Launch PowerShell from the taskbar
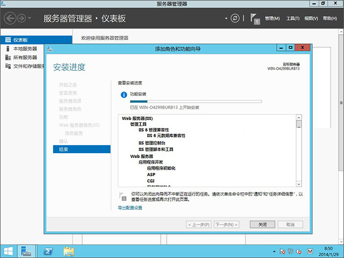 coord(48,252)
